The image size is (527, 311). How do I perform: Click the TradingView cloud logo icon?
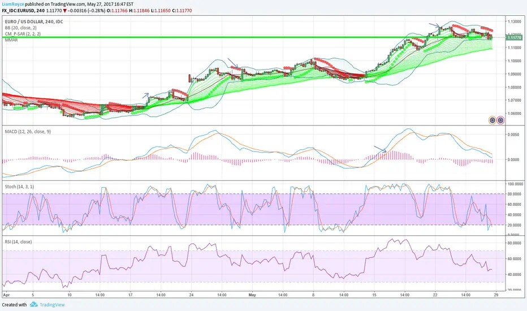[33, 304]
